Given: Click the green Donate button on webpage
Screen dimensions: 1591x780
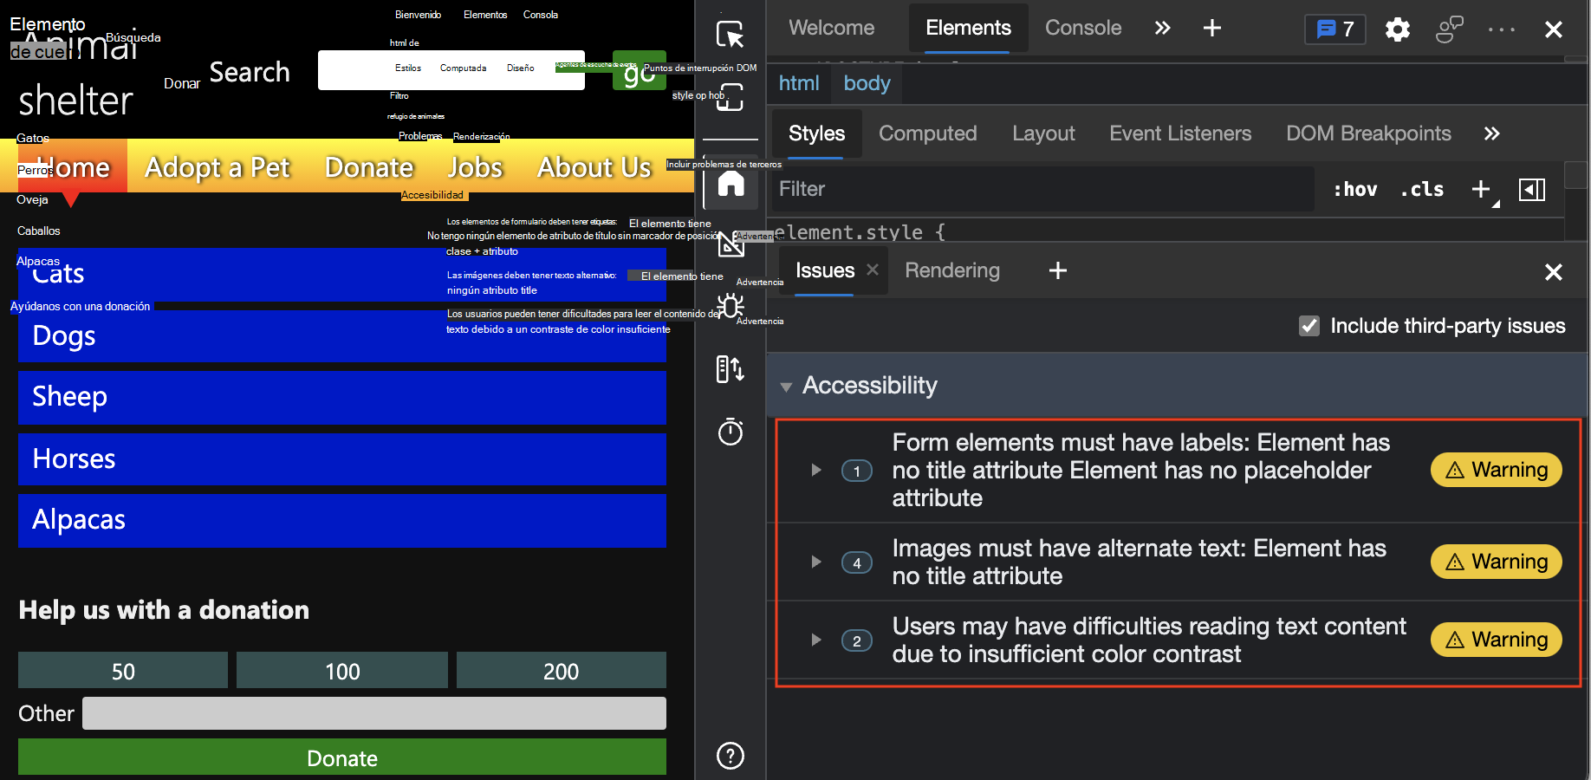Looking at the screenshot, I should point(342,757).
